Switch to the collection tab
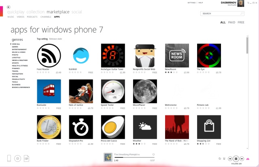Image resolution: width=259 pixels, height=167 pixels. pos(36,12)
